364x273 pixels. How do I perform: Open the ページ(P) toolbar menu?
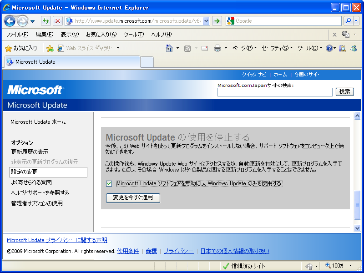pos(244,48)
